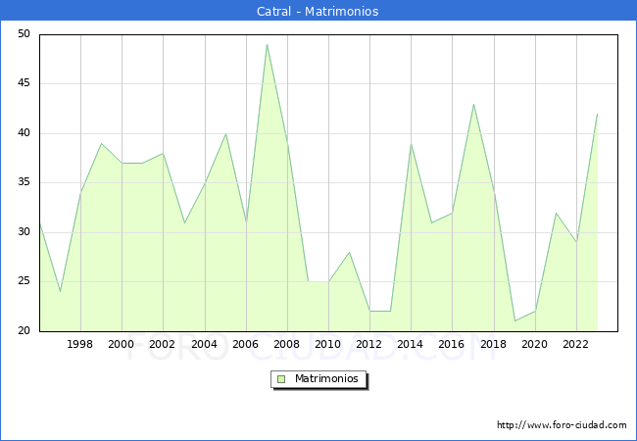
Task: Select the 2007 peak data point
Action: [267, 44]
